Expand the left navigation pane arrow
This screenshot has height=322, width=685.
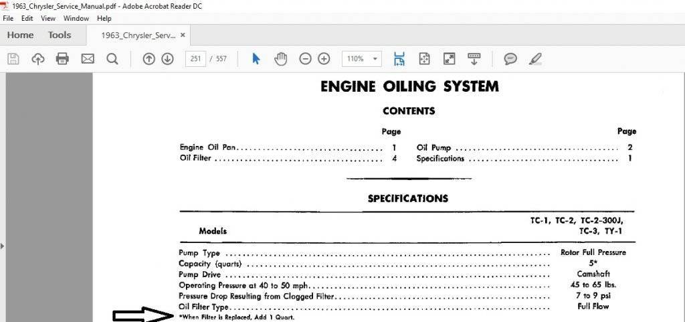click(2, 246)
